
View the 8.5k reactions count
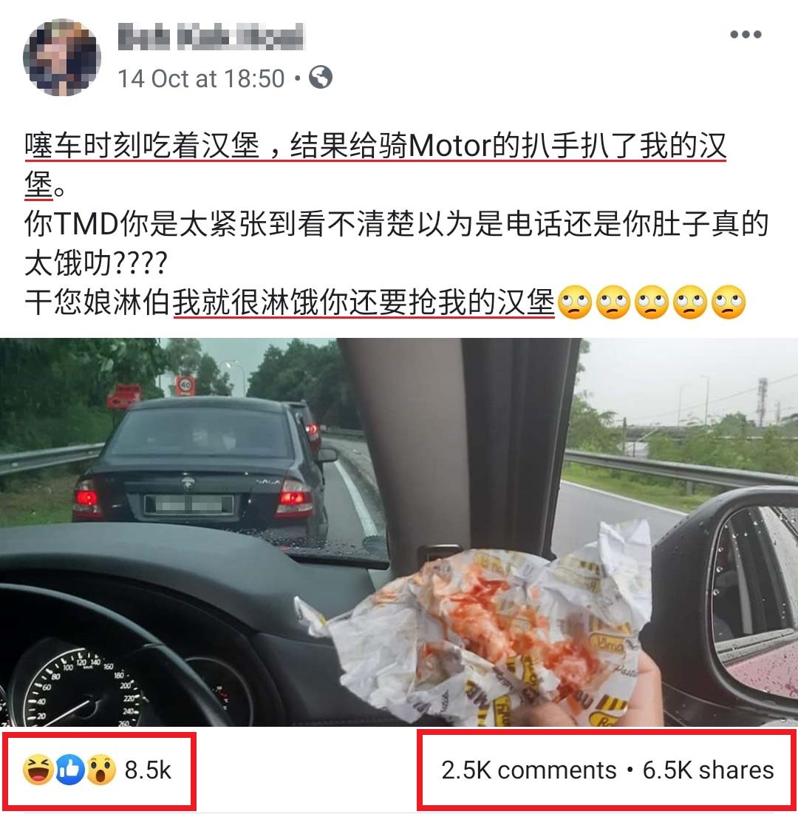pos(148,770)
